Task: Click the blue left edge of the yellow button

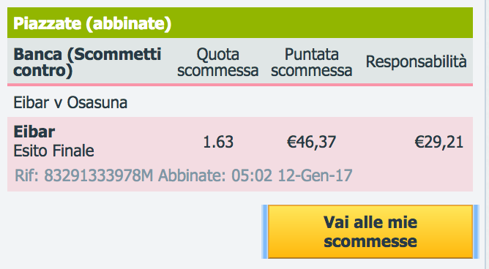Action: [x=264, y=232]
